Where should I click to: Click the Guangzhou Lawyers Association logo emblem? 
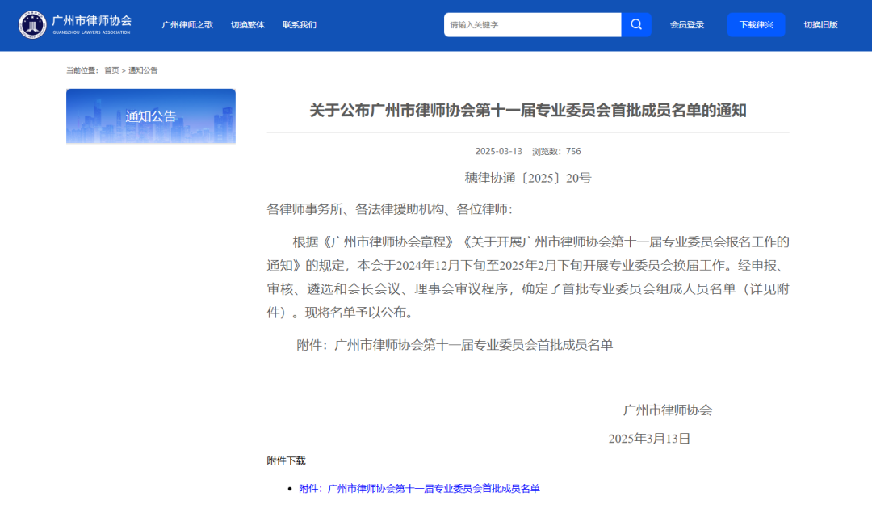coord(32,24)
